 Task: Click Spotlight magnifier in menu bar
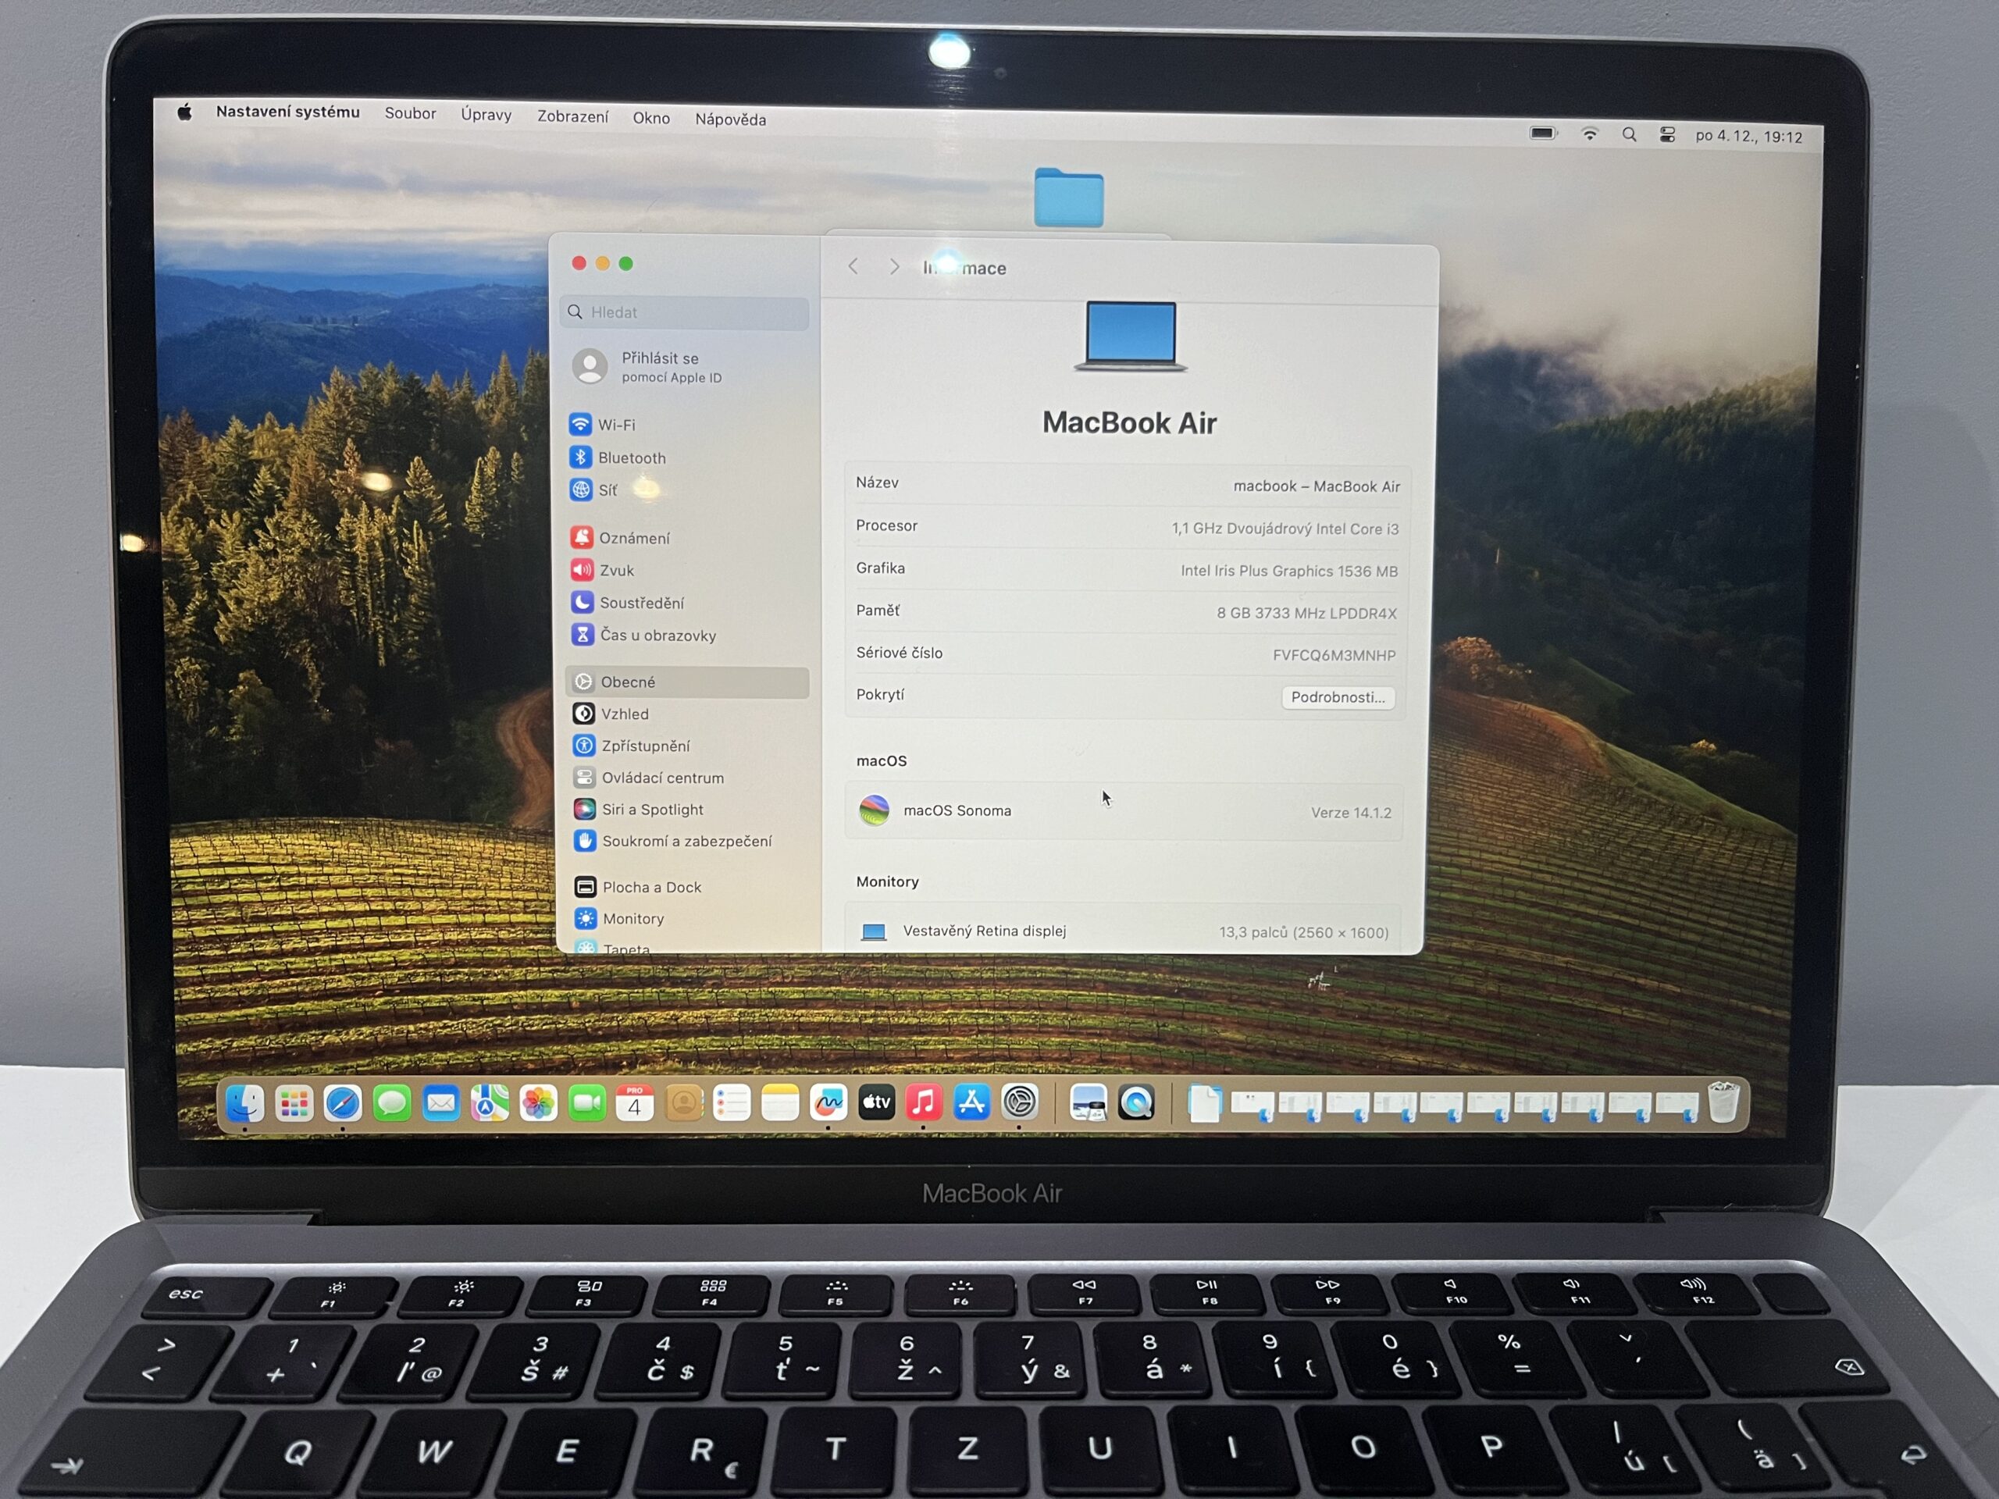click(1628, 134)
